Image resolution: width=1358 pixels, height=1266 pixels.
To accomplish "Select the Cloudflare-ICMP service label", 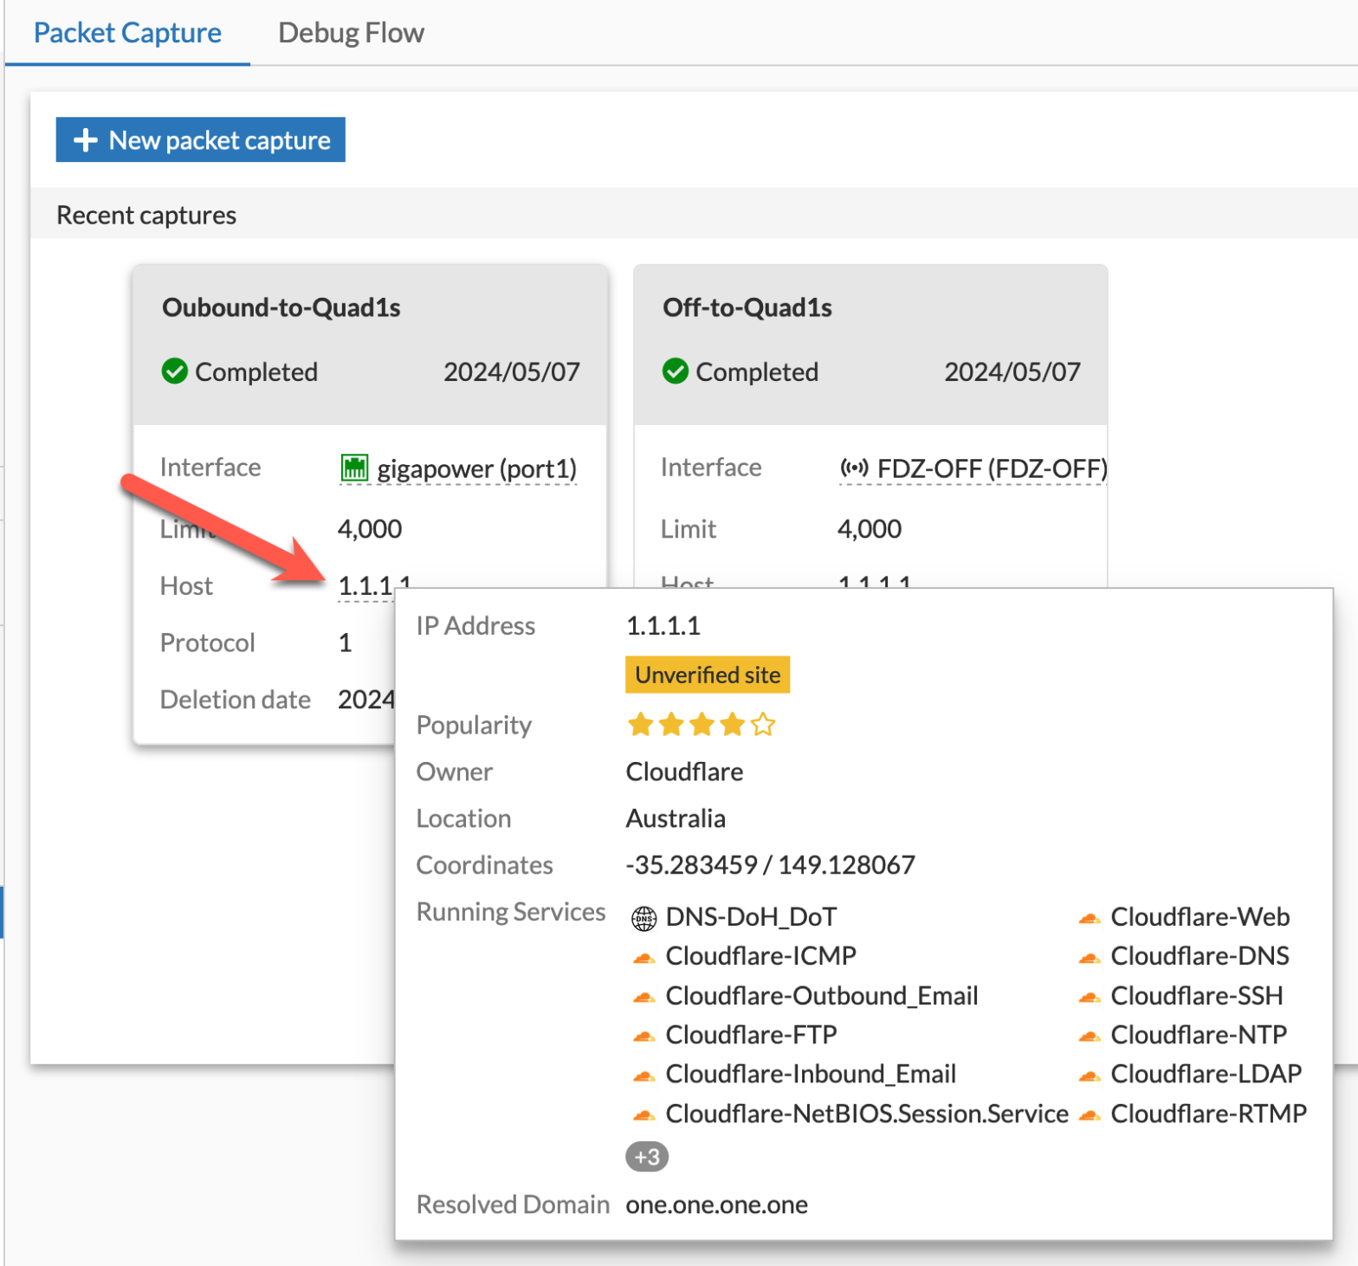I will [x=760, y=955].
